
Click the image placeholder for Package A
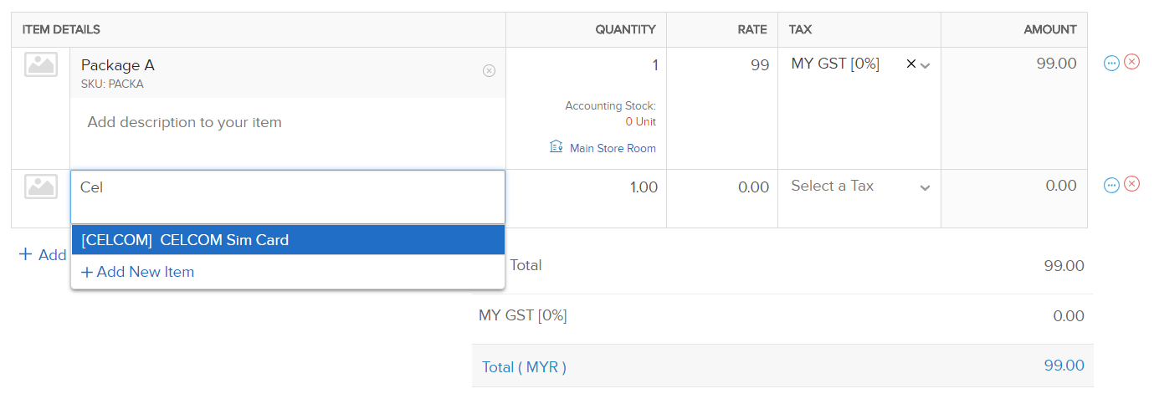[x=41, y=64]
